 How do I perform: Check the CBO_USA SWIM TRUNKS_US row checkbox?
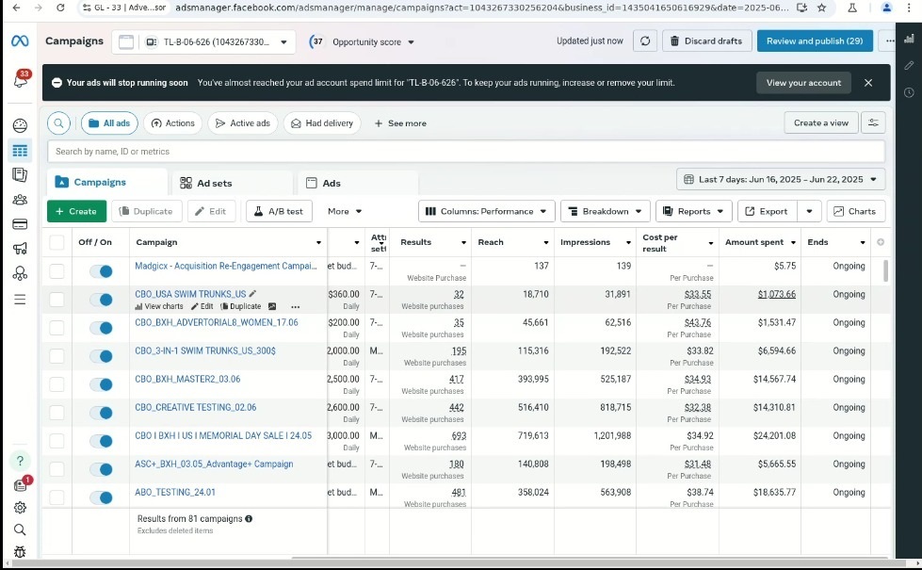pos(57,300)
